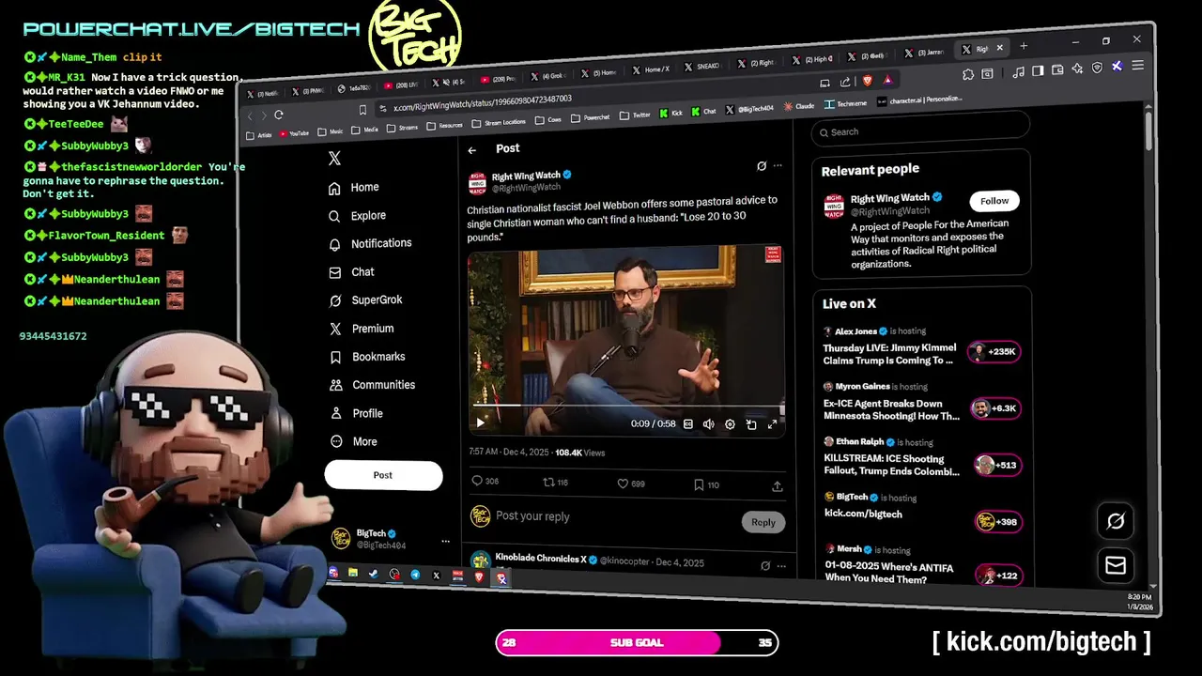
Task: Click the reply icon with 306 replies
Action: [477, 482]
